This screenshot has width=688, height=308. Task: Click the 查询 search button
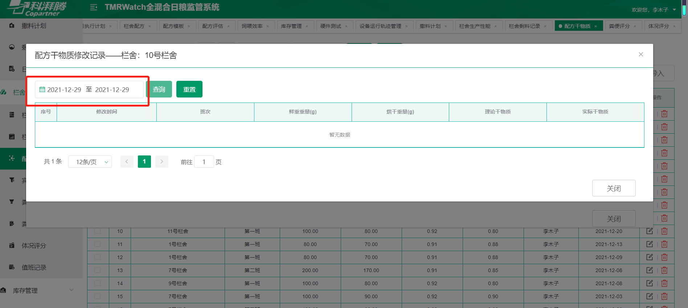159,90
